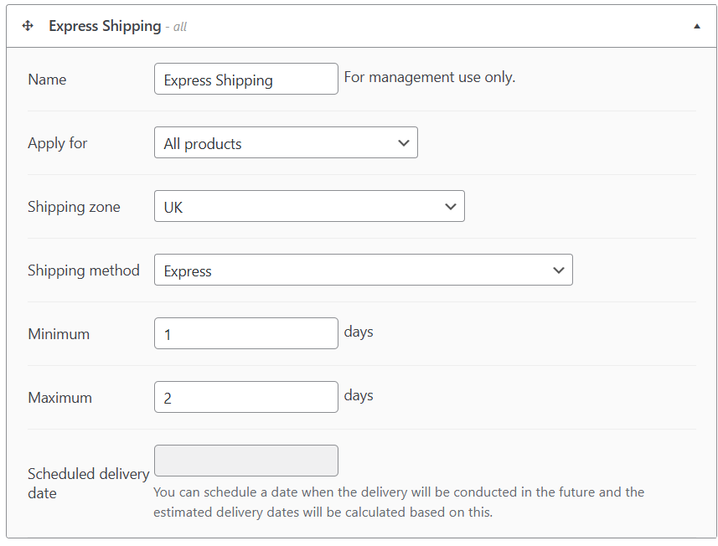The width and height of the screenshot is (718, 546).
Task: Click the "For management use only" hint text
Action: pos(430,78)
